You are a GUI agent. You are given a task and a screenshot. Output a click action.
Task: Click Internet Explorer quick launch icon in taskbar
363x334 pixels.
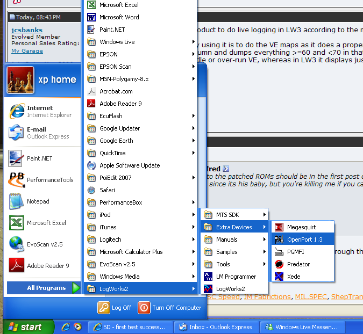[66, 327]
